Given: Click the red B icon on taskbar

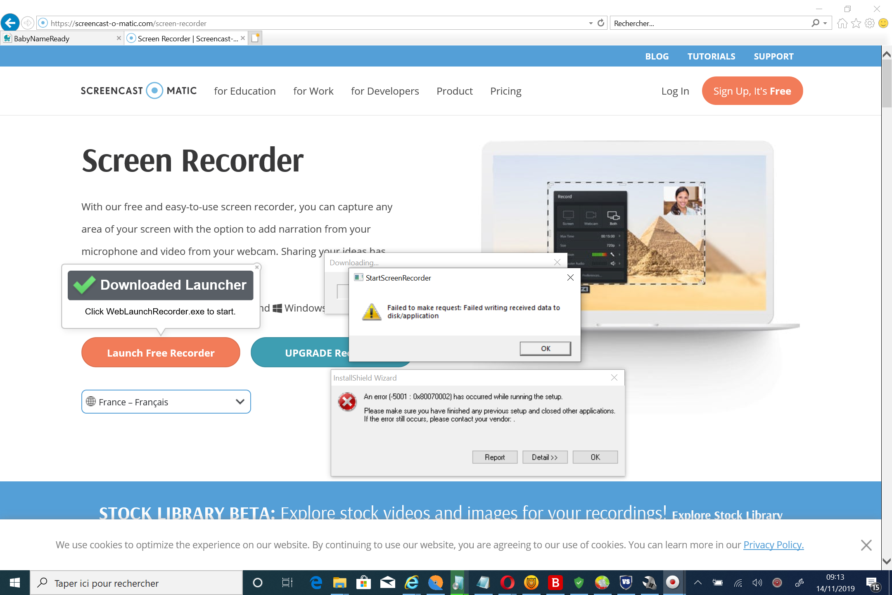Looking at the screenshot, I should pos(555,583).
